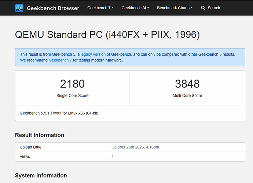Follow the legacy version link
This screenshot has height=183, width=253.
[93, 54]
